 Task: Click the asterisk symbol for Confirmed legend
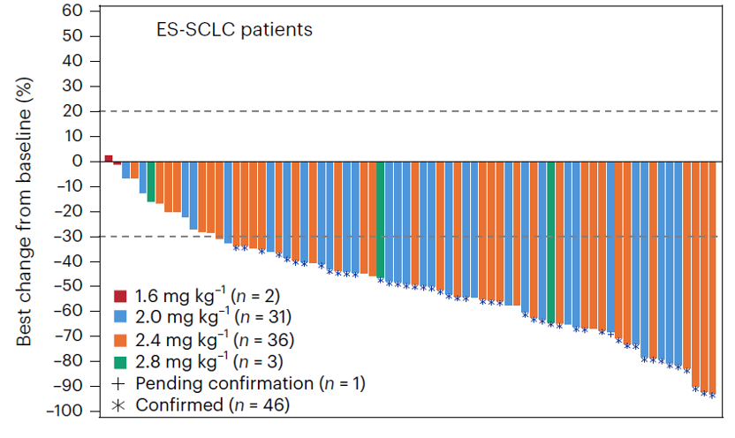tap(119, 405)
